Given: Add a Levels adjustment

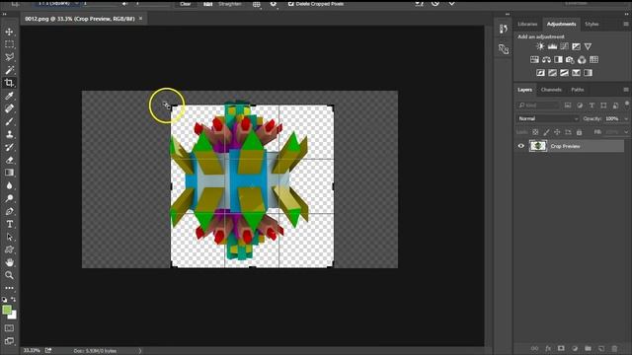Looking at the screenshot, I should click(552, 46).
